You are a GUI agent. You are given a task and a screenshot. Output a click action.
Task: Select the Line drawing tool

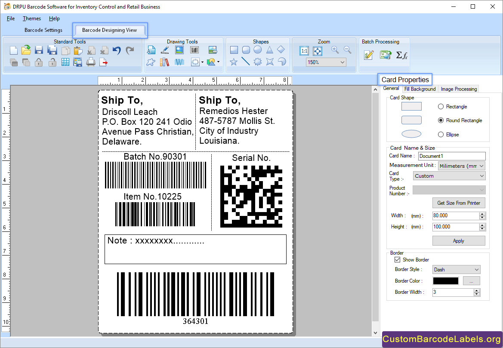point(245,61)
